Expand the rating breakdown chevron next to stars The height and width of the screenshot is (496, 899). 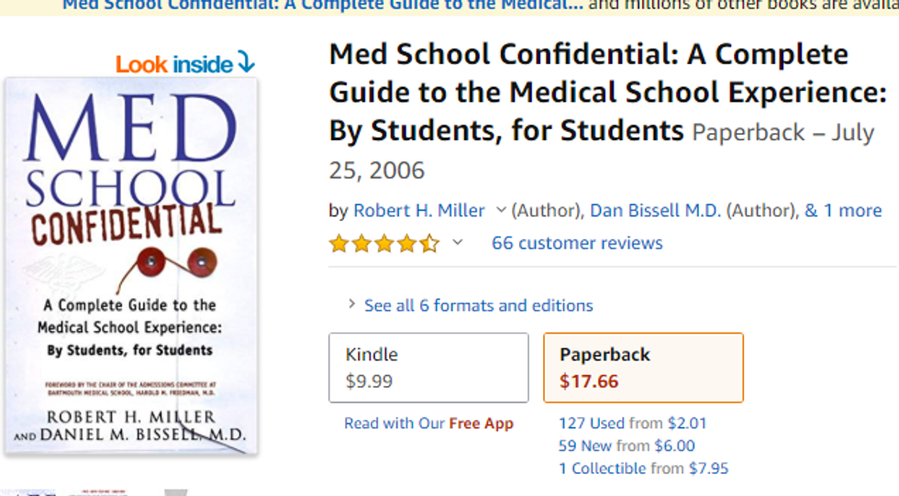click(458, 243)
